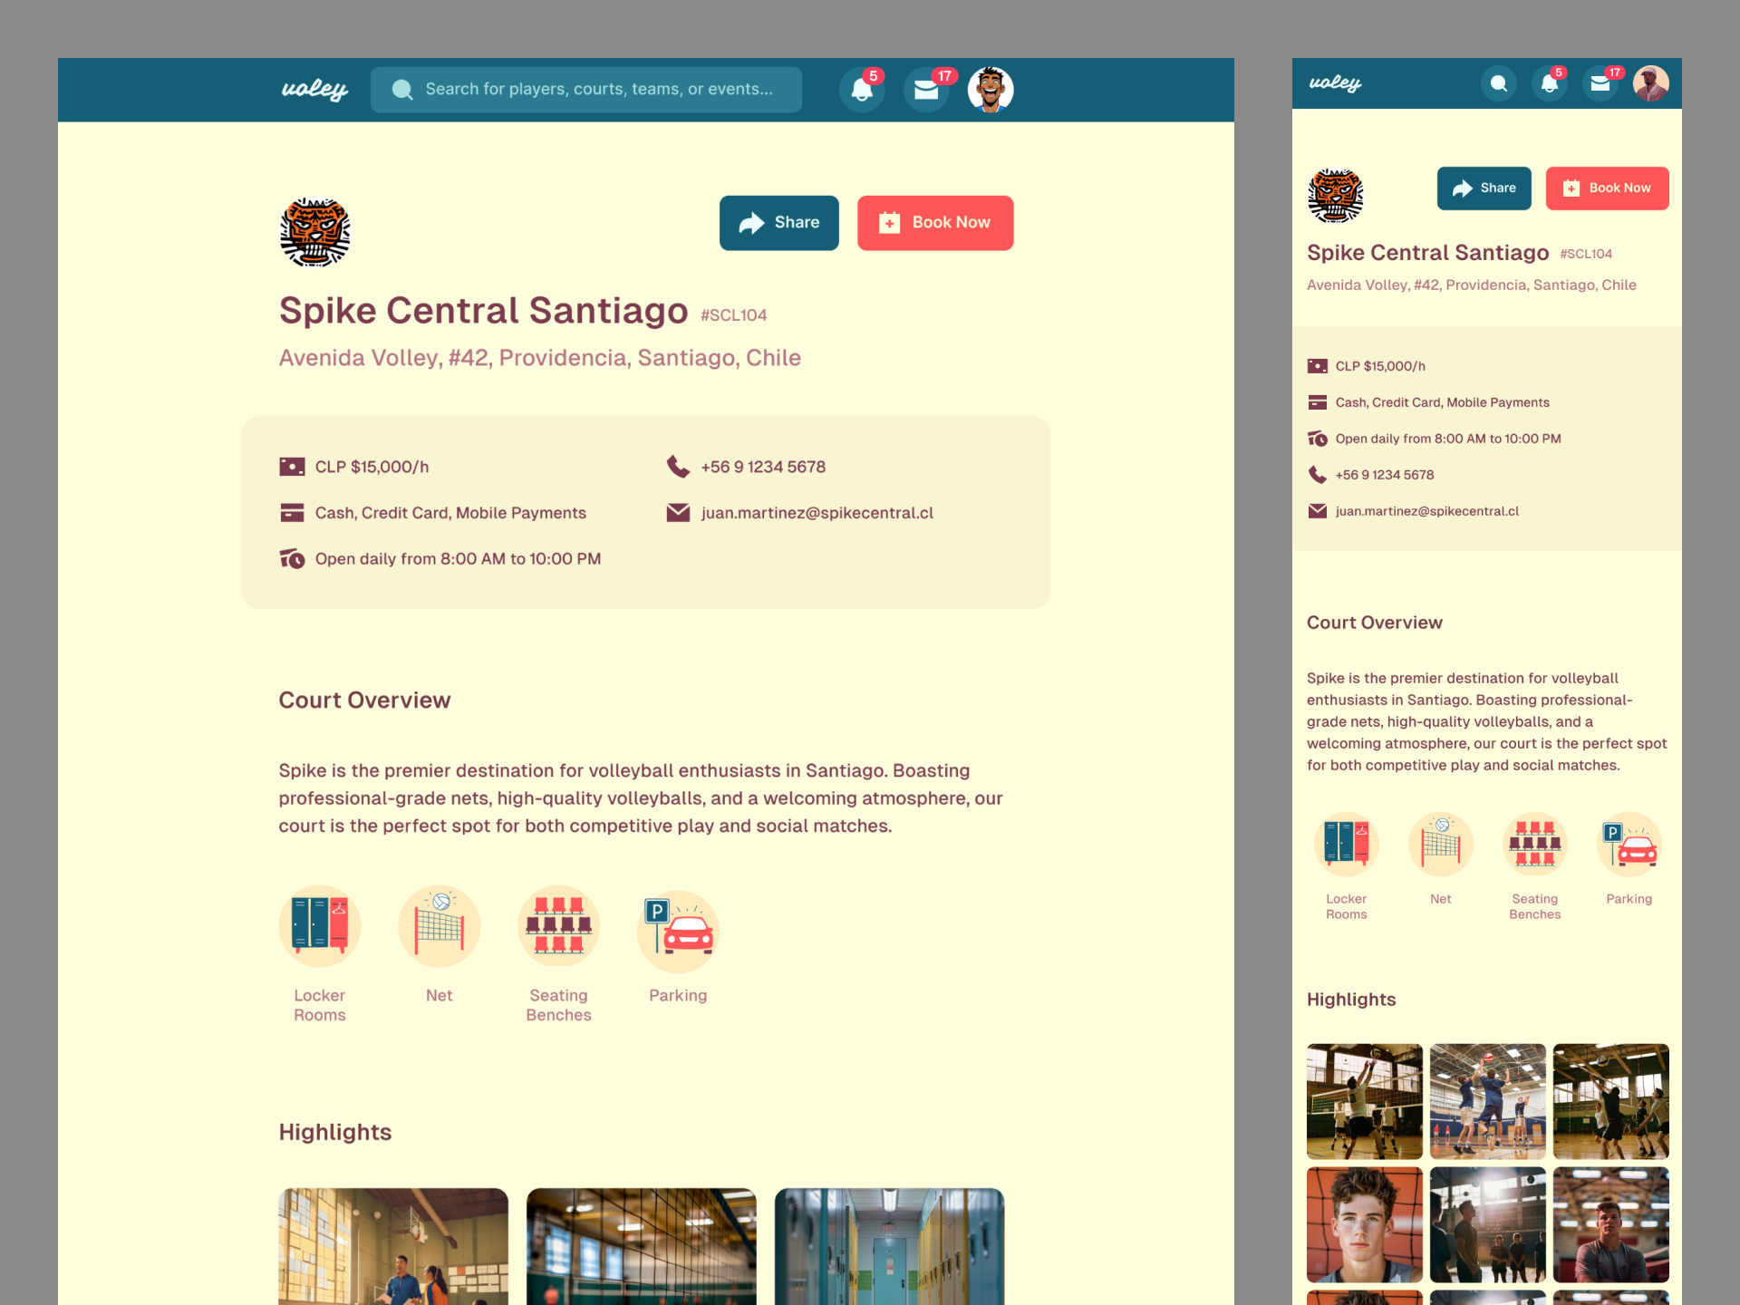Tap the hours clock icon in mobile info list
The width and height of the screenshot is (1740, 1305).
click(x=1318, y=439)
